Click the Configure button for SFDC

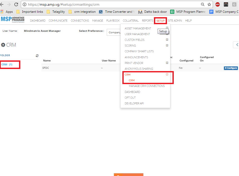(231, 68)
